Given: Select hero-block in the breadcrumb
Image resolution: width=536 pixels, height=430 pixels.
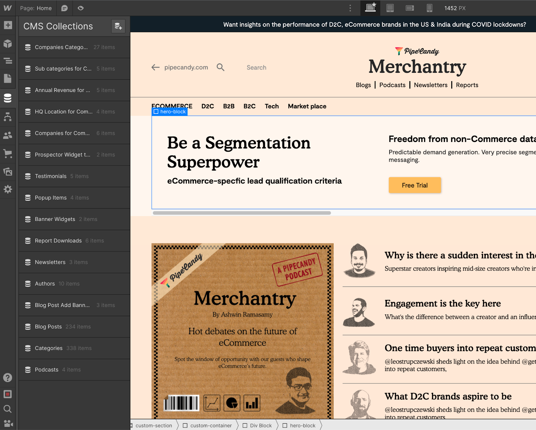Looking at the screenshot, I should (x=299, y=425).
